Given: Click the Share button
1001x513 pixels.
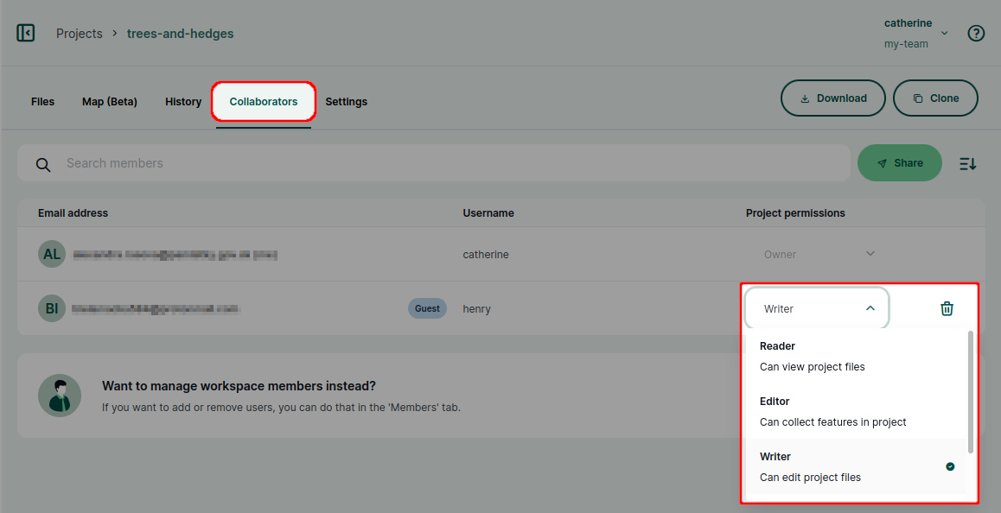Looking at the screenshot, I should click(900, 163).
